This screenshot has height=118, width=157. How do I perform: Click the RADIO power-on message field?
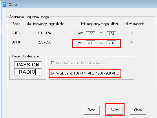click(28, 72)
